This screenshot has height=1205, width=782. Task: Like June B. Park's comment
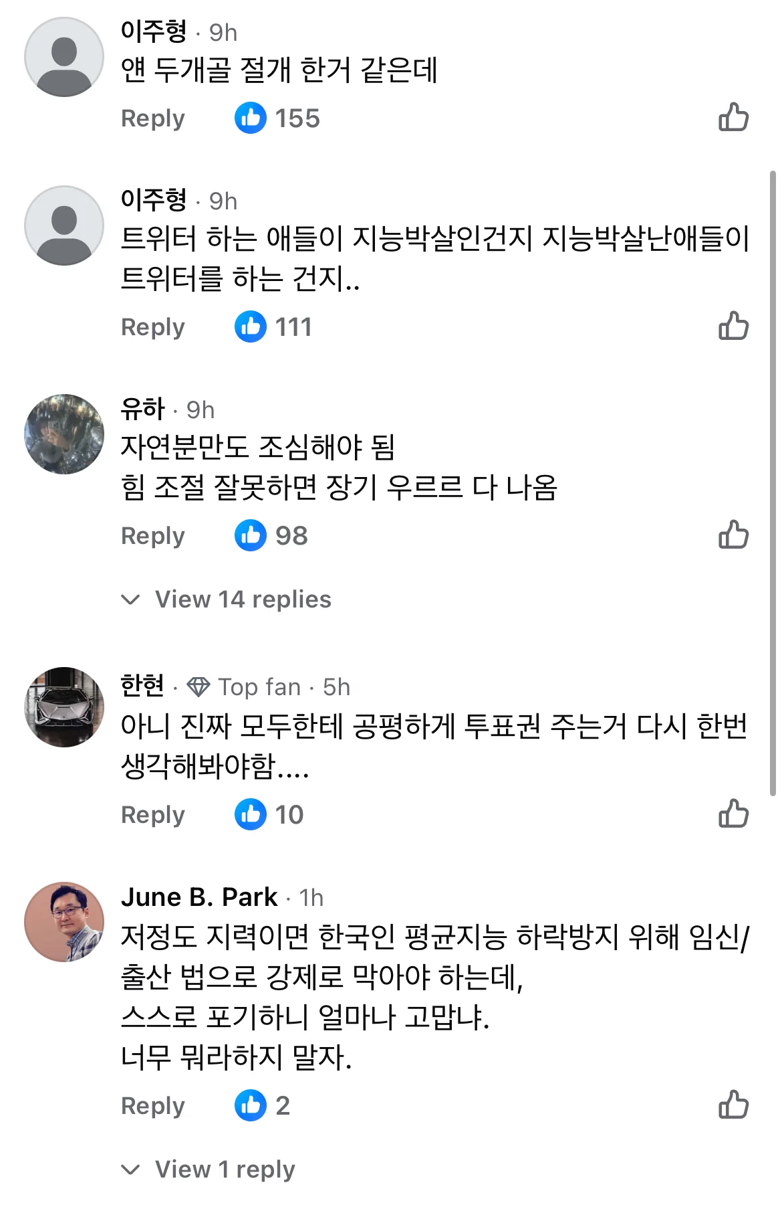click(733, 1105)
